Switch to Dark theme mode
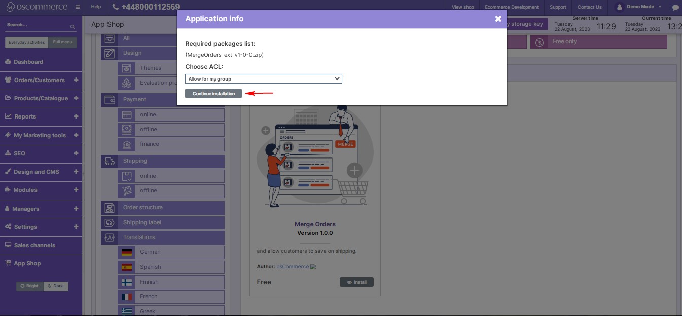682x316 pixels. point(56,286)
